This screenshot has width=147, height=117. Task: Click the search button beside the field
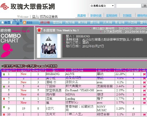144,6
